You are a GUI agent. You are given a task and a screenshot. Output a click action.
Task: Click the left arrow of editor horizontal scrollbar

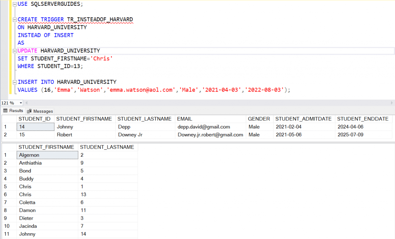click(x=26, y=103)
